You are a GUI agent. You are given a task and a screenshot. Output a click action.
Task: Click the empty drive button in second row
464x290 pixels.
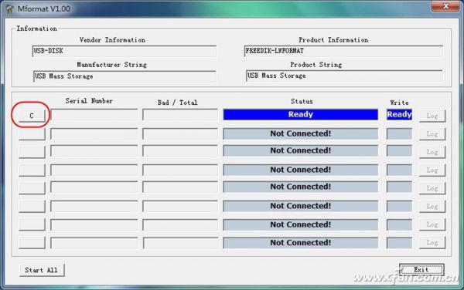point(32,134)
